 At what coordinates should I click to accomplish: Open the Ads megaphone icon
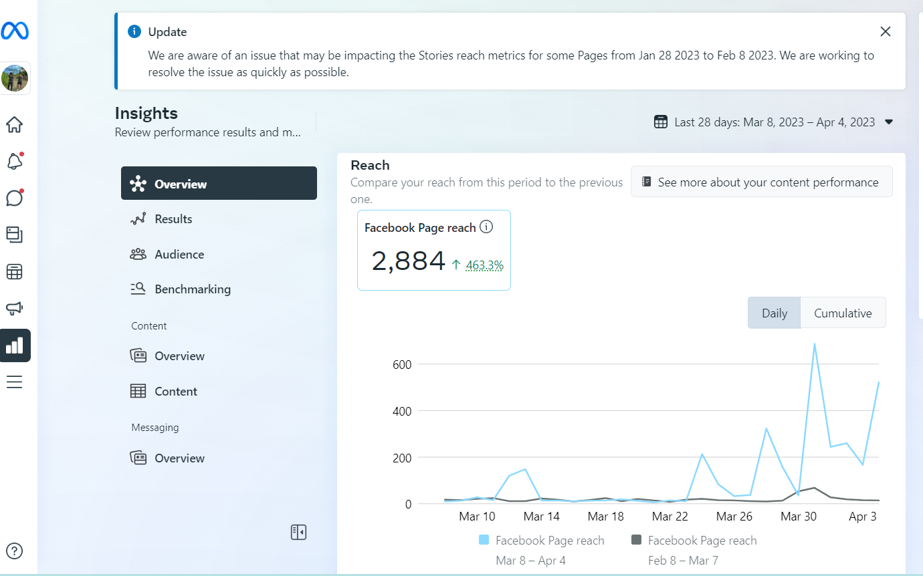pos(14,308)
